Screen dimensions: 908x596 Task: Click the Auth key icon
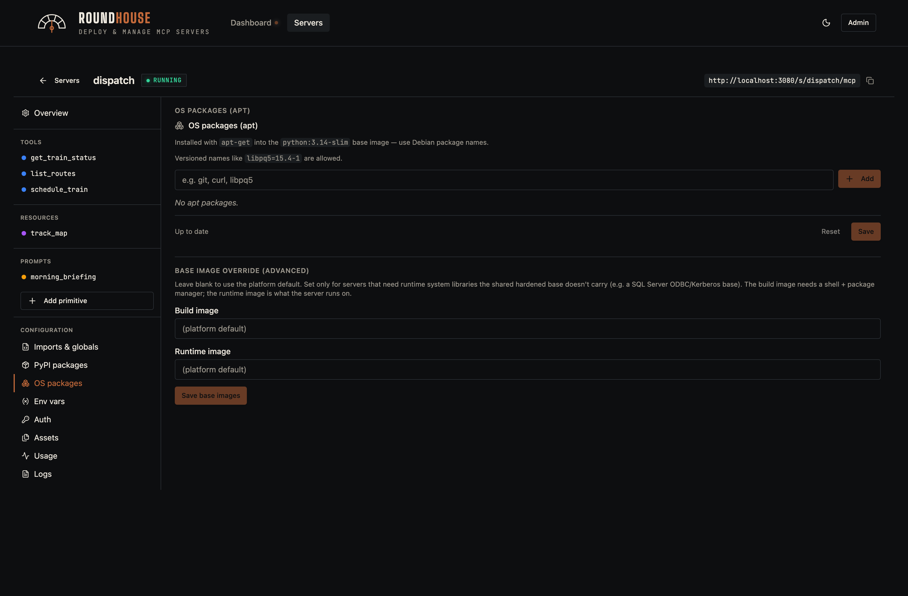[x=26, y=419]
